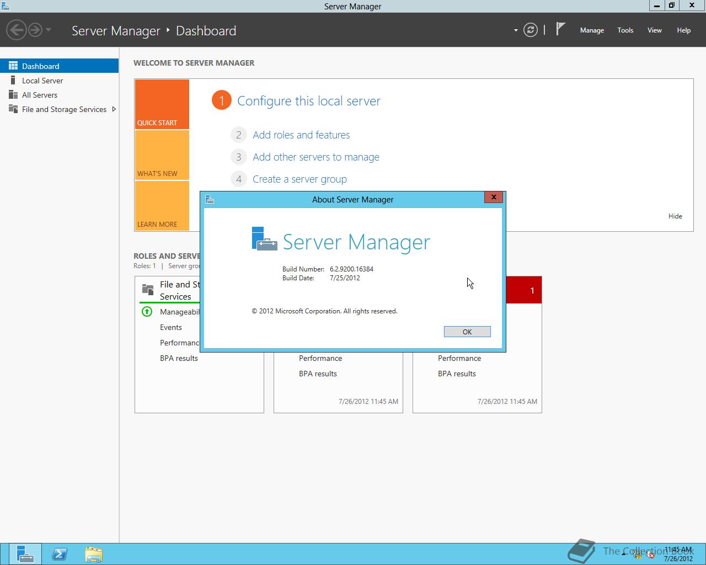
Task: Click the About dialog title bar icon
Action: (210, 199)
